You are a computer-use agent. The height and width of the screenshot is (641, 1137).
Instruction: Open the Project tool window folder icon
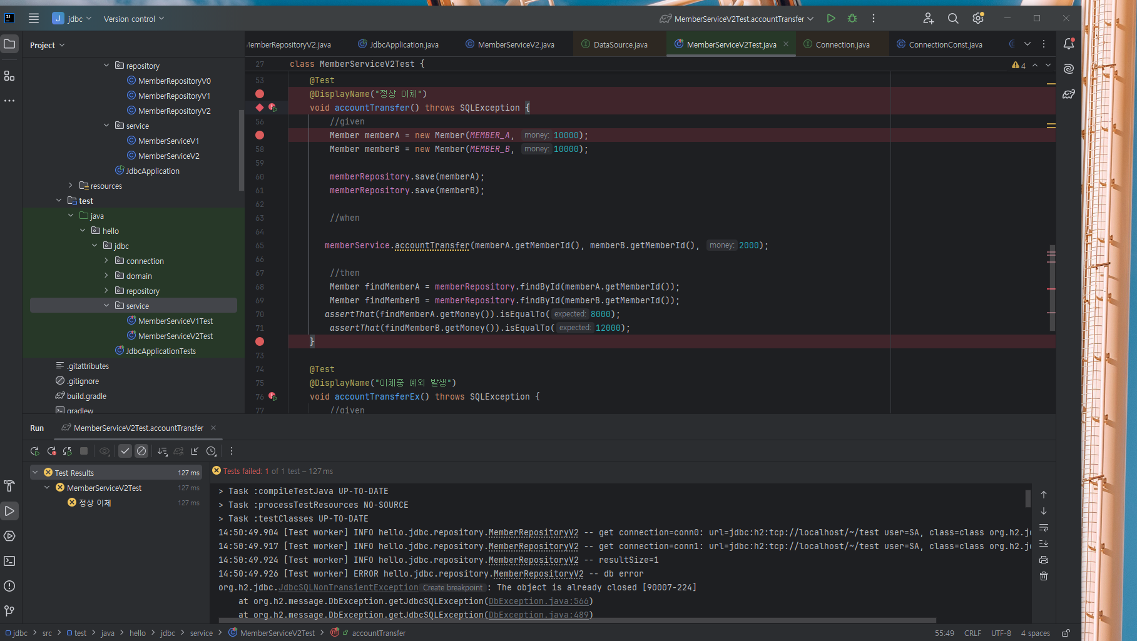[x=9, y=44]
